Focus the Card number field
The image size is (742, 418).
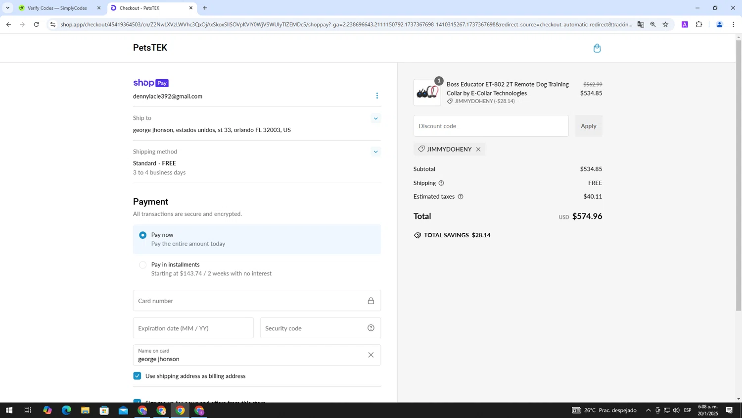[257, 301]
